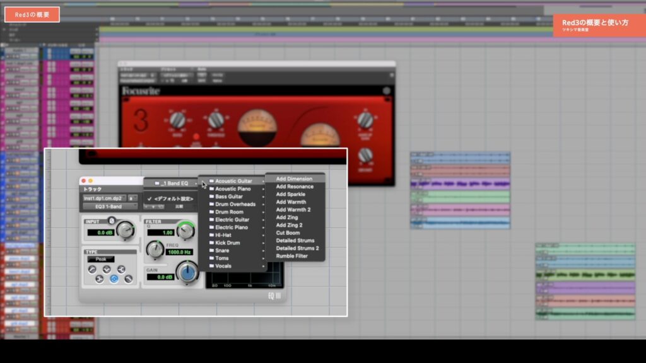The width and height of the screenshot is (646, 363).
Task: Click the round gray button in Focusrite header
Action: (387, 91)
